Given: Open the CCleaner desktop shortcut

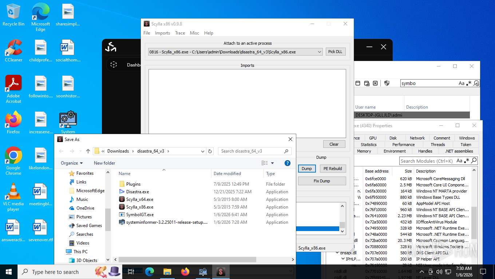Looking at the screenshot, I should point(13,51).
